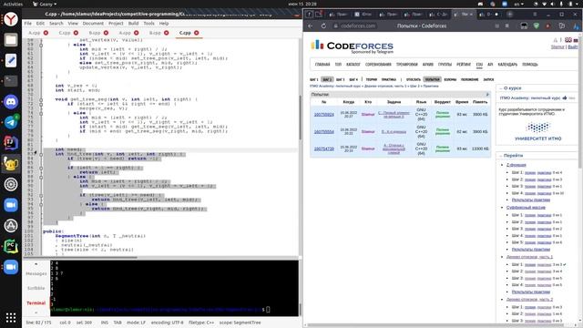This screenshot has height=328, width=583.
Task: Open the Terminal dock icon
Action: (11, 81)
